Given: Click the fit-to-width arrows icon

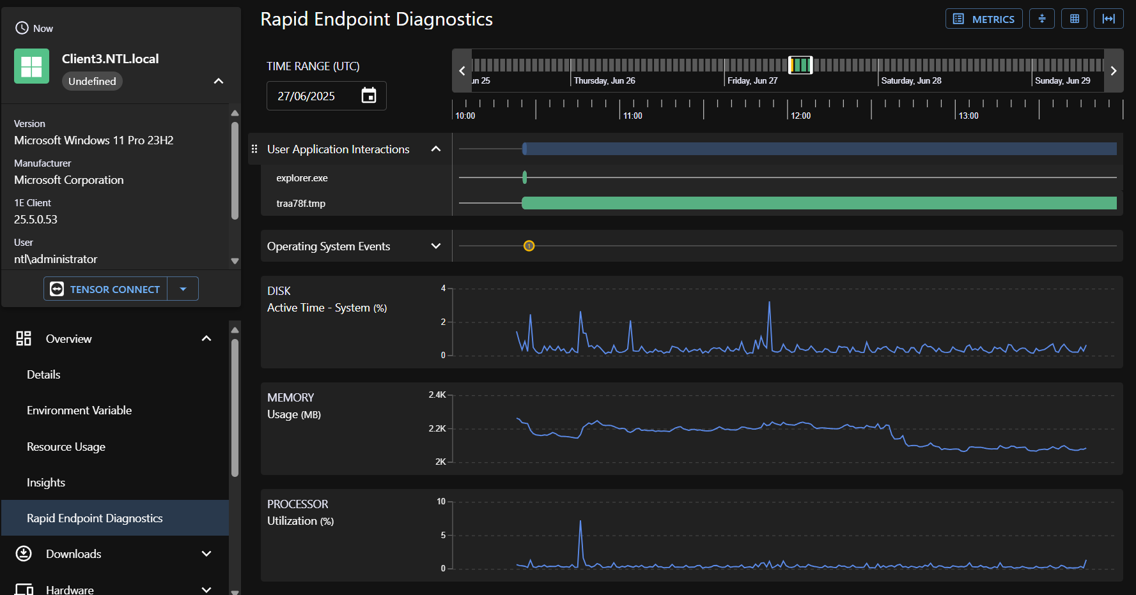Looking at the screenshot, I should coord(1108,19).
